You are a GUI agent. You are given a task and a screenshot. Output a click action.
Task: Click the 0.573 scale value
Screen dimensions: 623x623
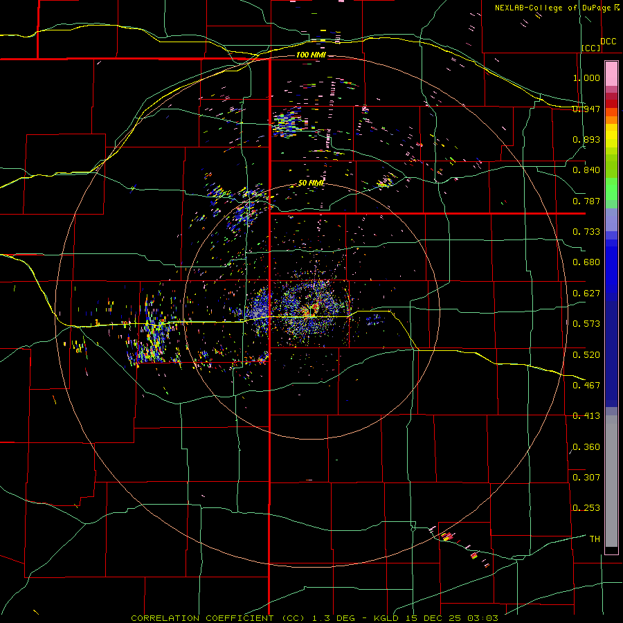586,324
